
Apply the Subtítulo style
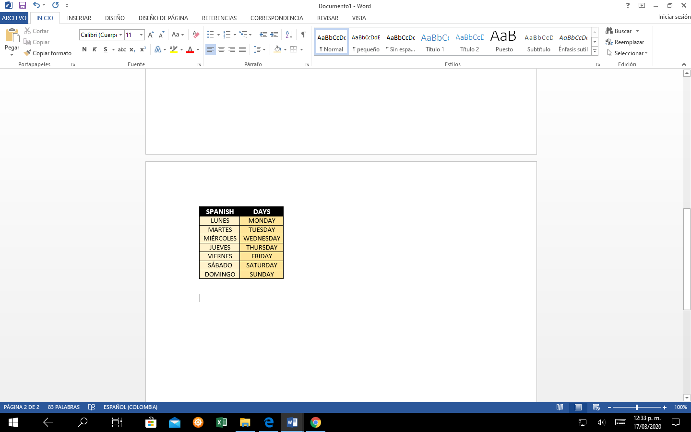(539, 41)
